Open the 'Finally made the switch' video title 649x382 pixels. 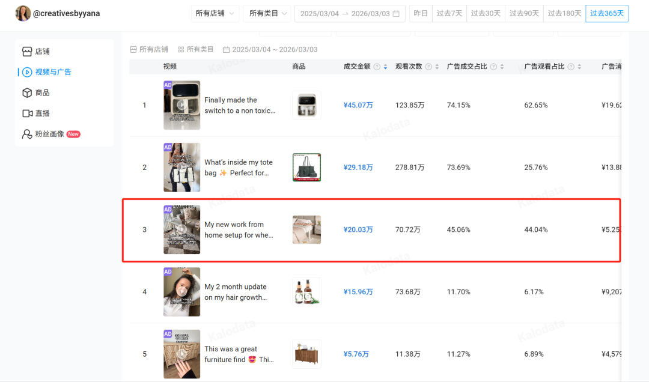[x=239, y=105]
